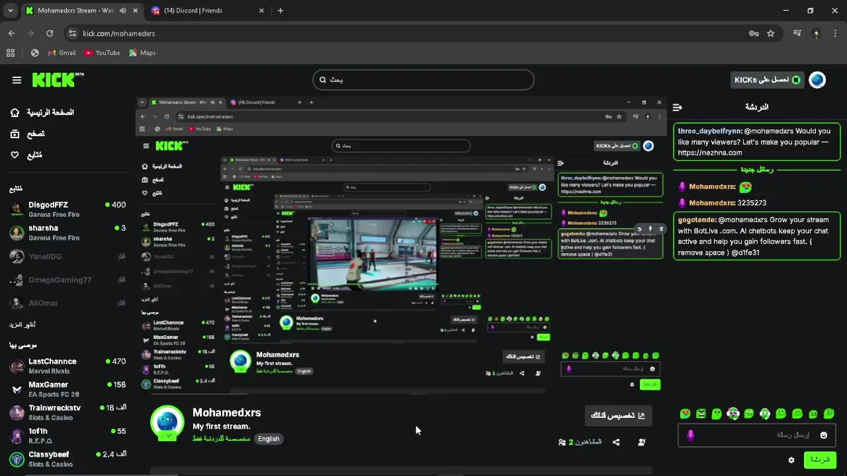Click the chat-only category link under stream title

222,439
